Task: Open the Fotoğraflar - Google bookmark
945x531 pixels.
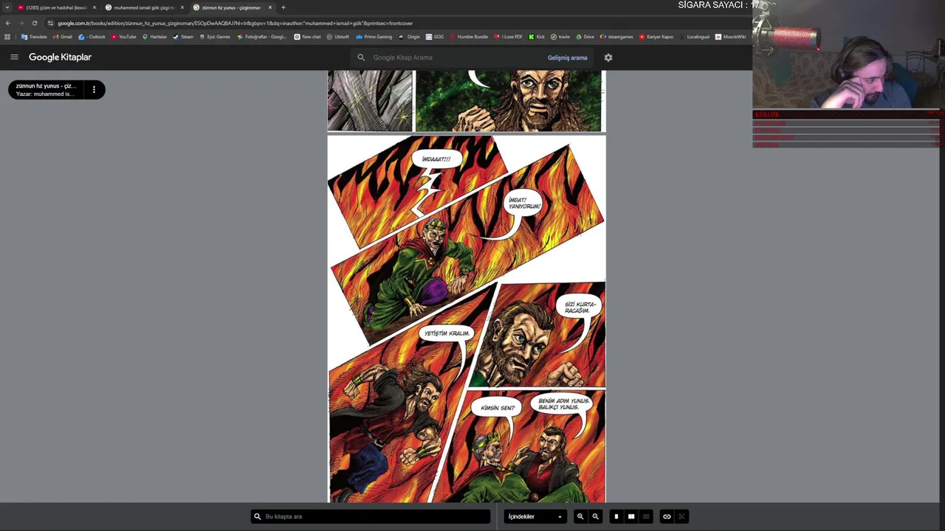Action: (261, 37)
